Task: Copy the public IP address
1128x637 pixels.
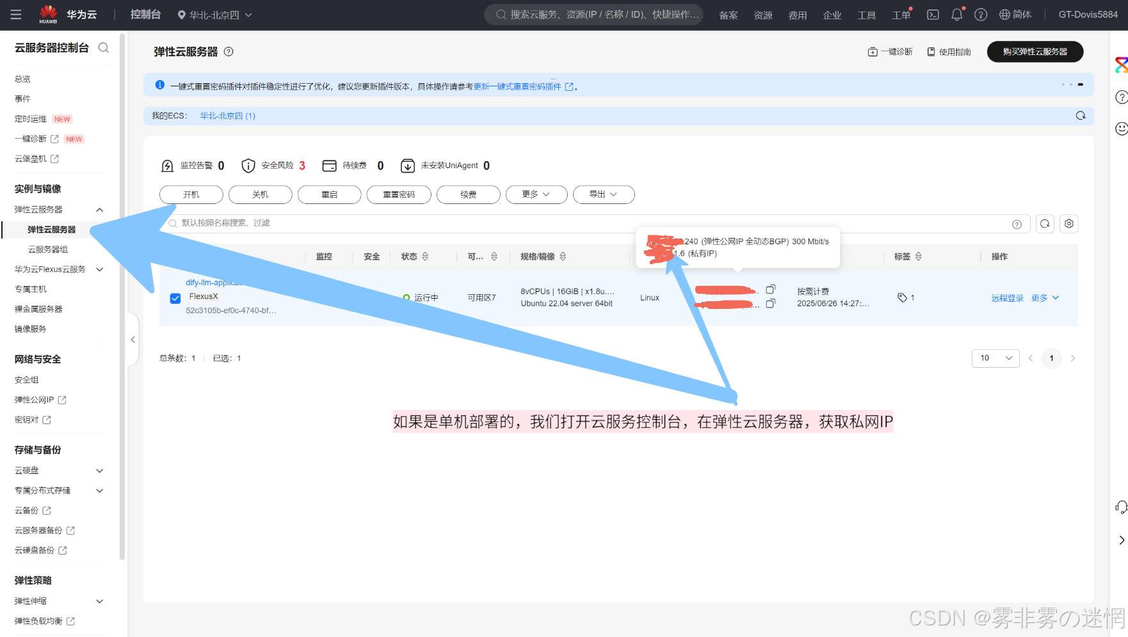Action: [x=771, y=290]
